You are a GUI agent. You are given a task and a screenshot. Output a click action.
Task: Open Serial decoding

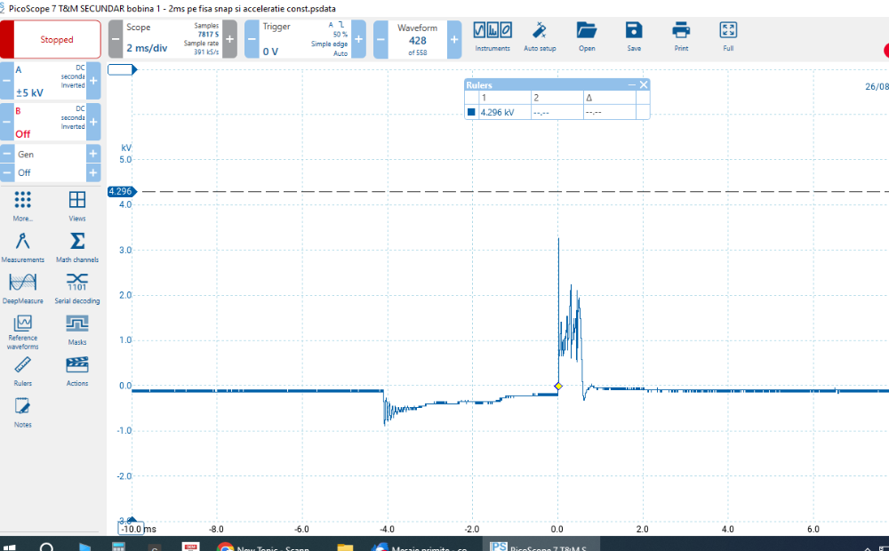[77, 287]
